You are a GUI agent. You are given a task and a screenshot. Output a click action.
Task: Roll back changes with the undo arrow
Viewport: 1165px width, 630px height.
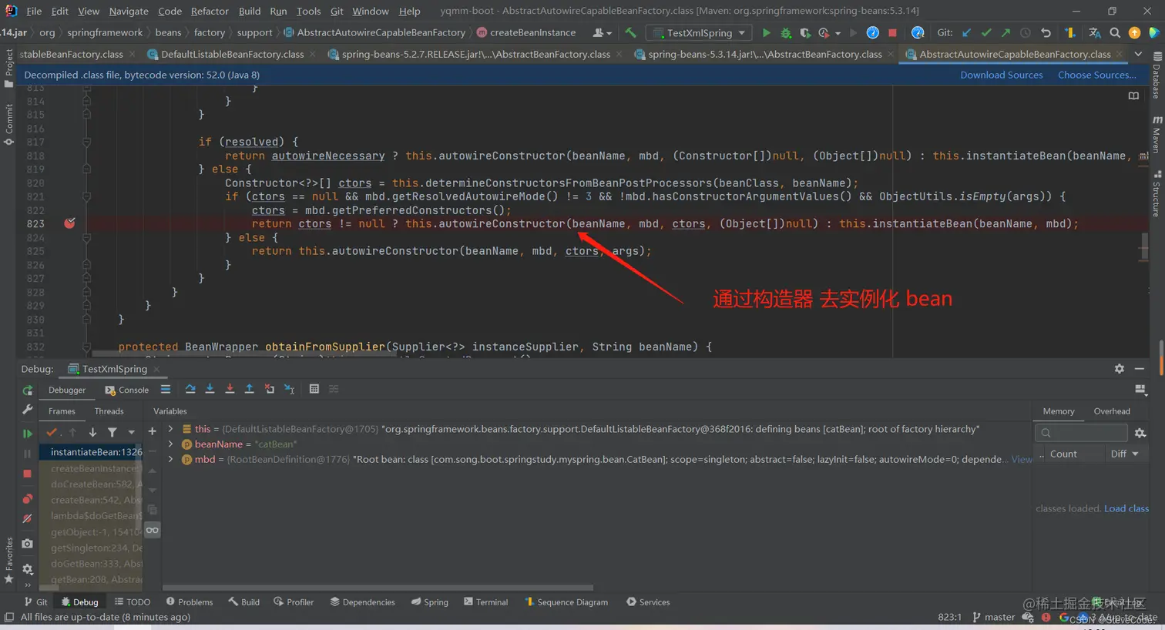pos(1046,33)
